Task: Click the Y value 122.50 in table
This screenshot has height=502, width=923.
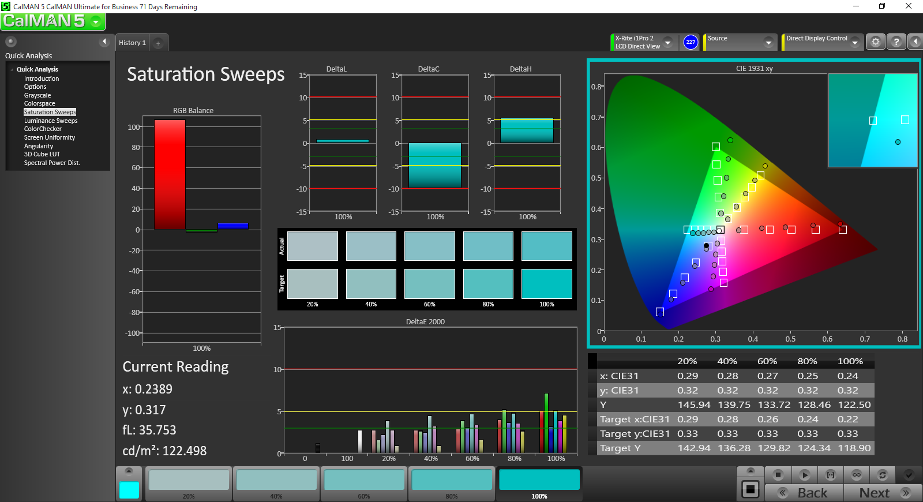Action: pos(854,405)
